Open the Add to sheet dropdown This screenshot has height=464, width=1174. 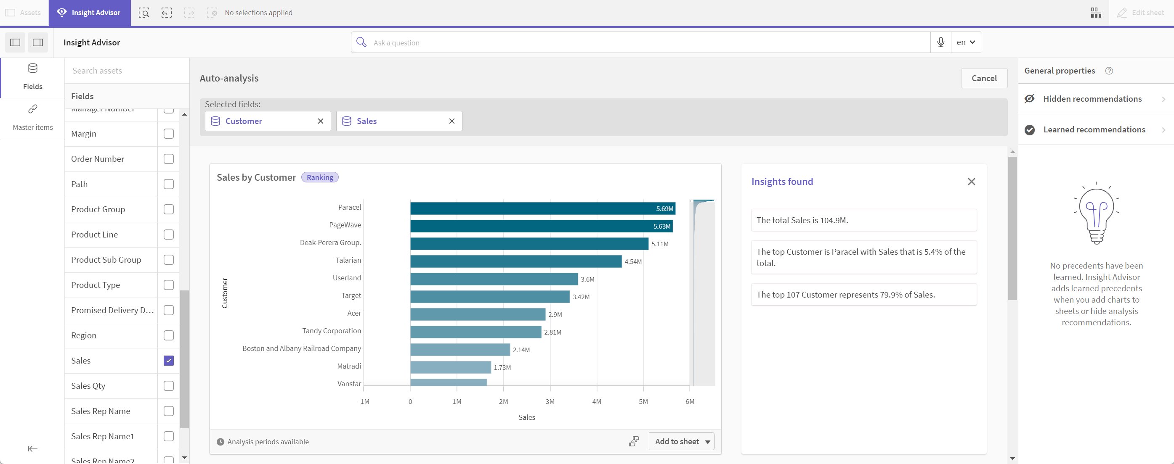(707, 441)
